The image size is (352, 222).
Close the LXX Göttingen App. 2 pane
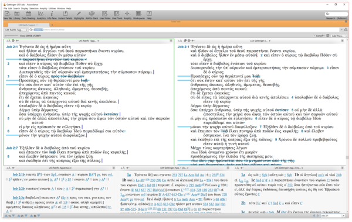click(343, 168)
